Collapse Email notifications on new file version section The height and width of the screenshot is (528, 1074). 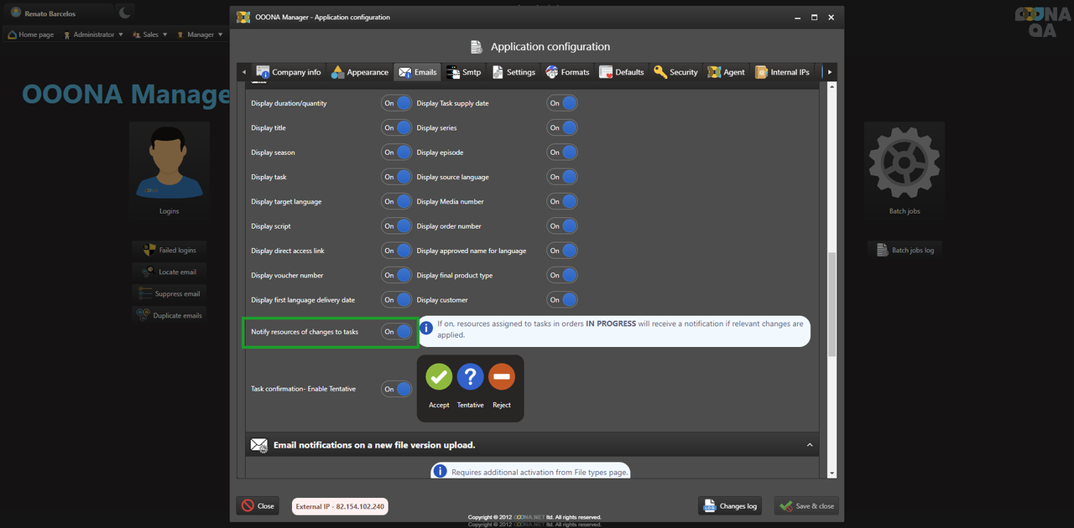click(810, 445)
